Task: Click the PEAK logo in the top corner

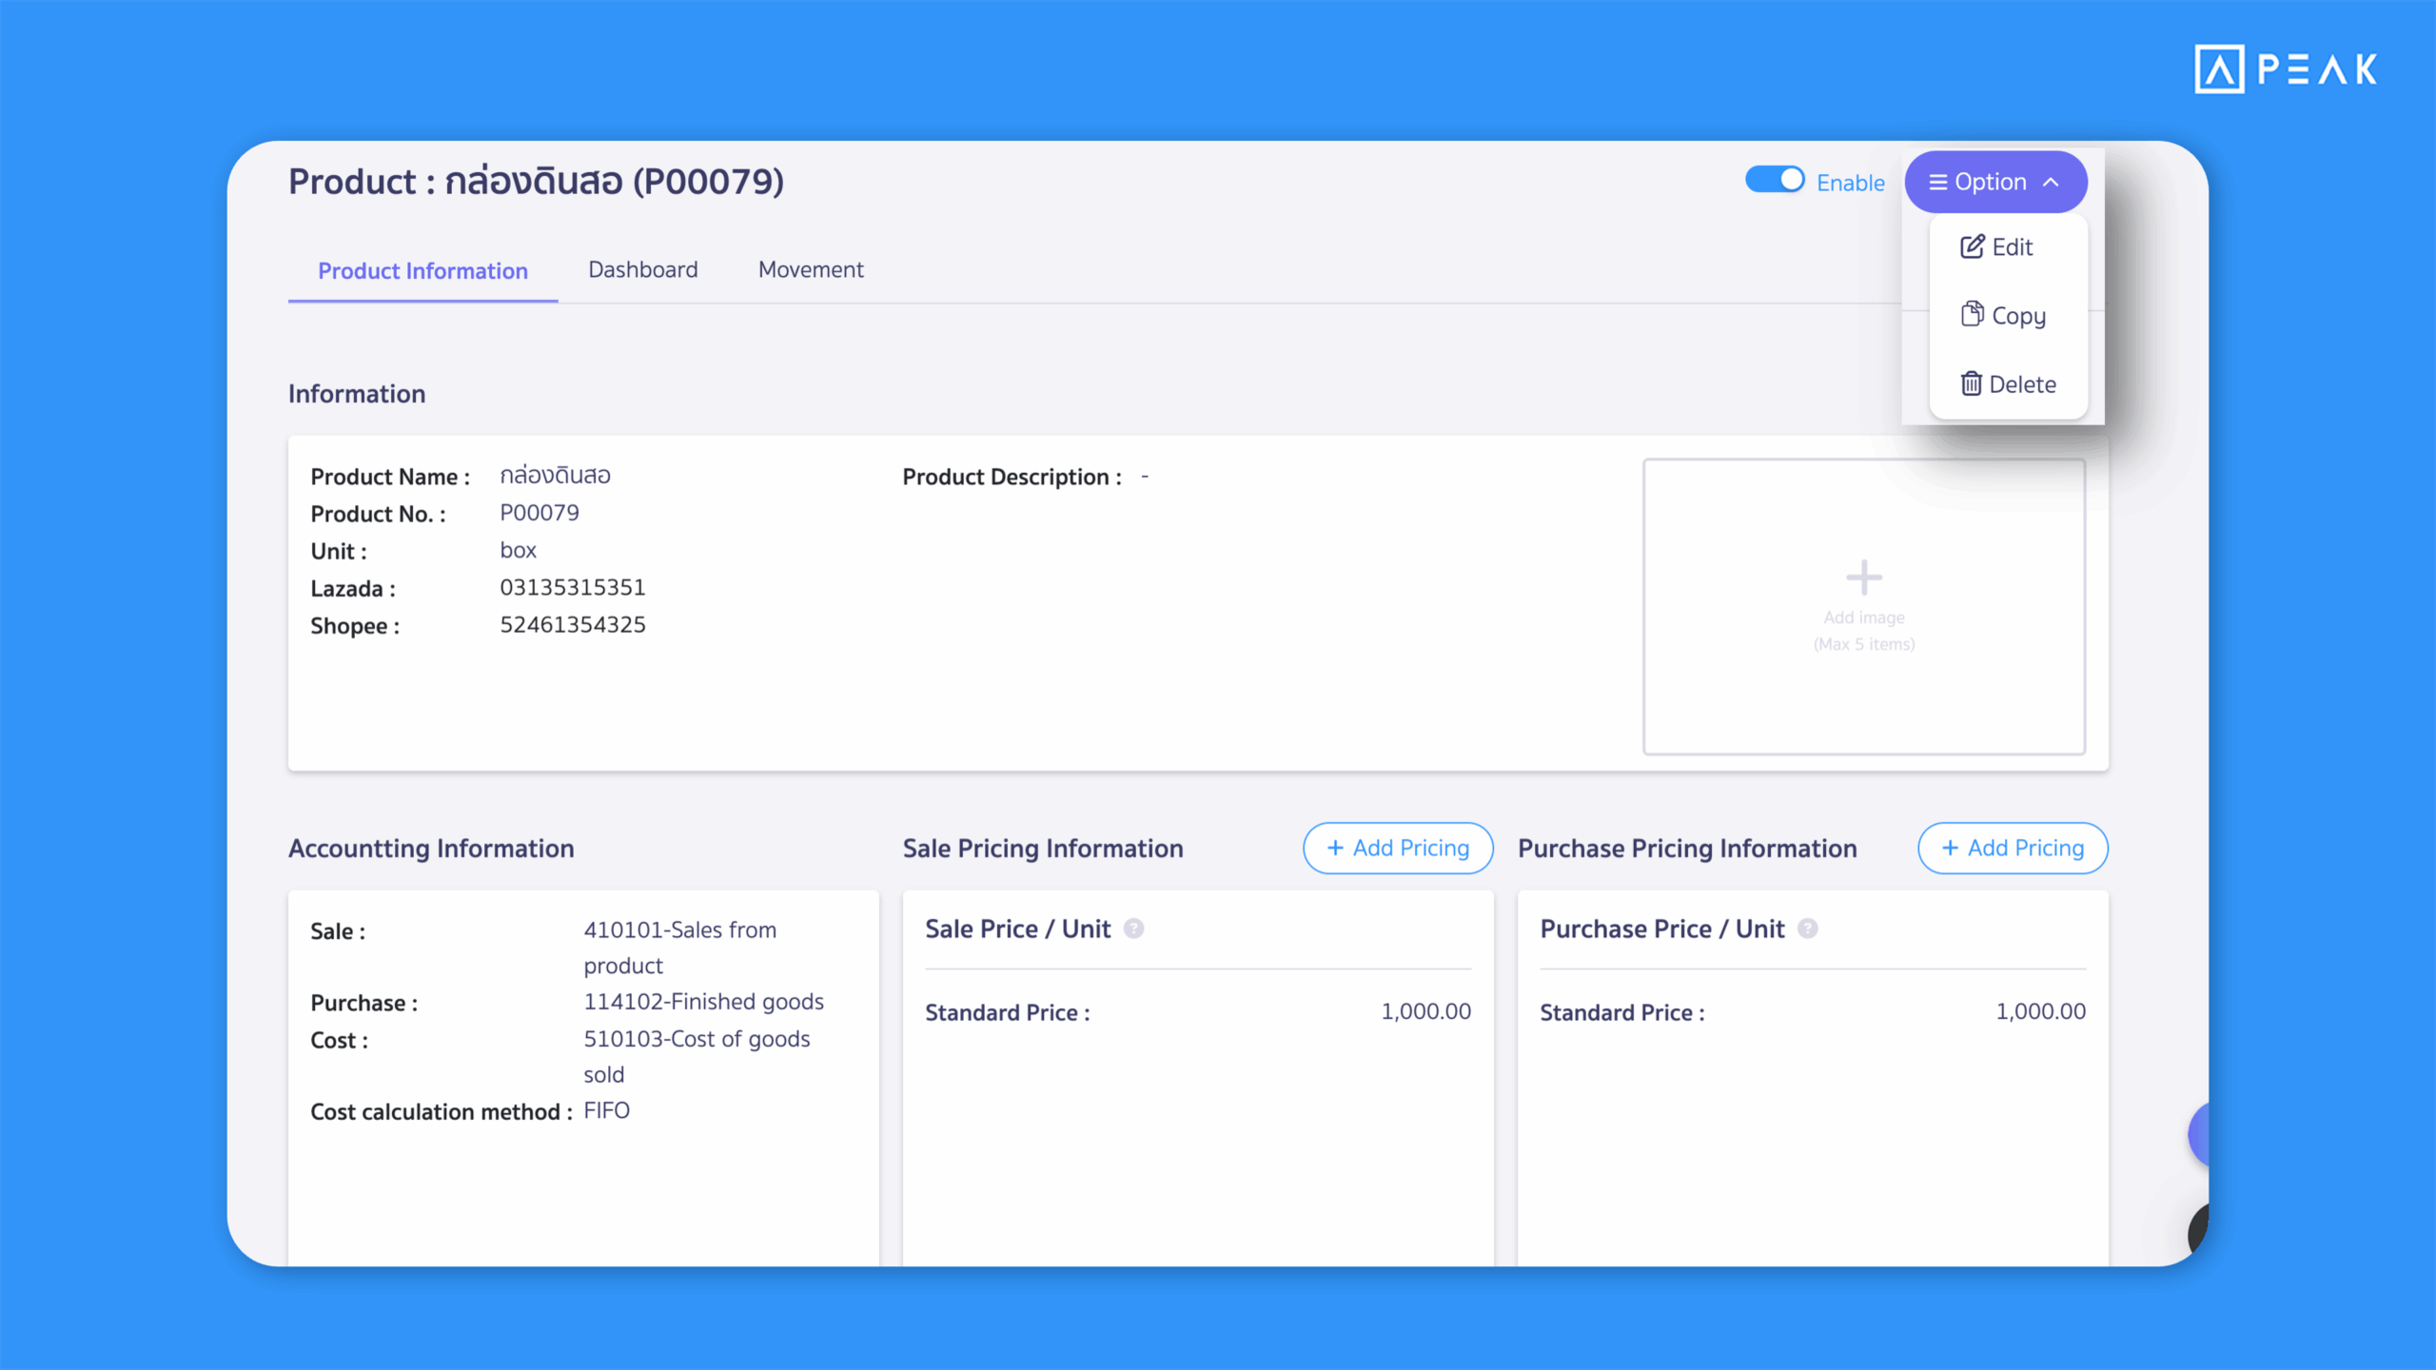Action: (2284, 68)
